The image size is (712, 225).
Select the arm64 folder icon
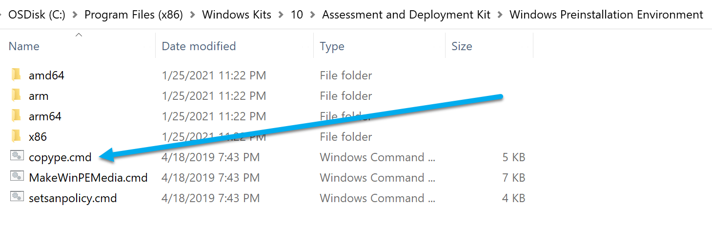[x=16, y=116]
